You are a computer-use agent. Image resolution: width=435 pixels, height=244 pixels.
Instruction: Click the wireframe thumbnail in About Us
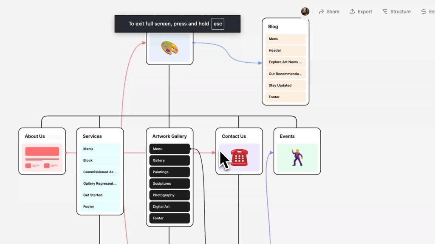tap(42, 158)
